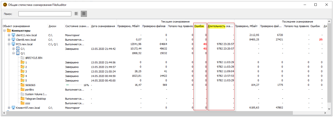Expand the КлиентХП.new.local node

point(9,108)
